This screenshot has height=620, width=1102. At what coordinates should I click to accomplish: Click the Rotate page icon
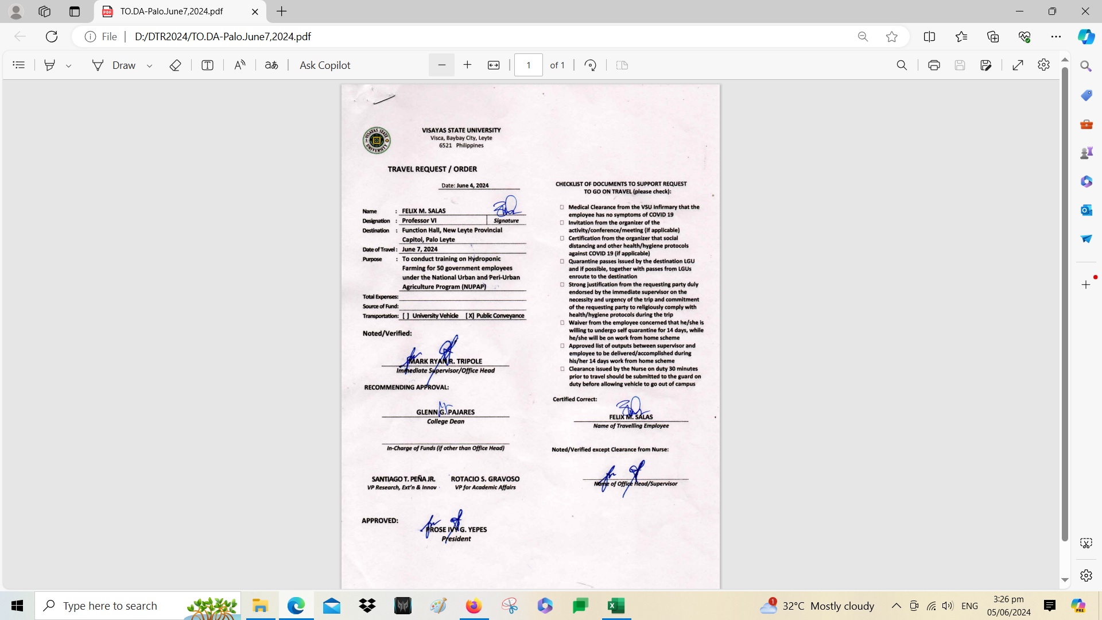(x=591, y=65)
